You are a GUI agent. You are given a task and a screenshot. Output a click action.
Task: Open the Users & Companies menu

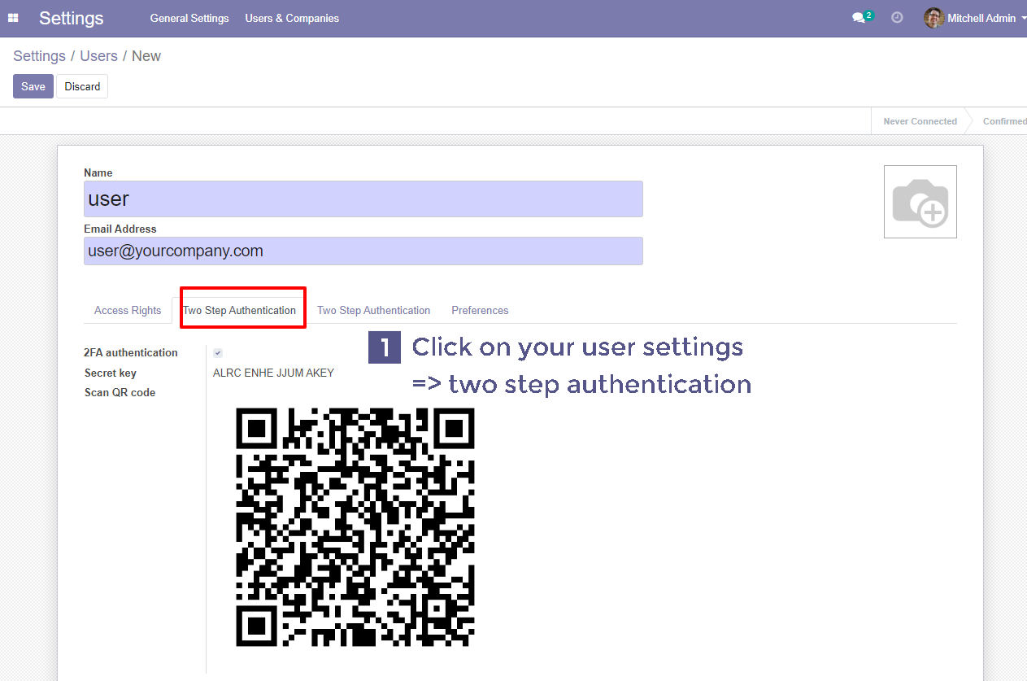(292, 18)
